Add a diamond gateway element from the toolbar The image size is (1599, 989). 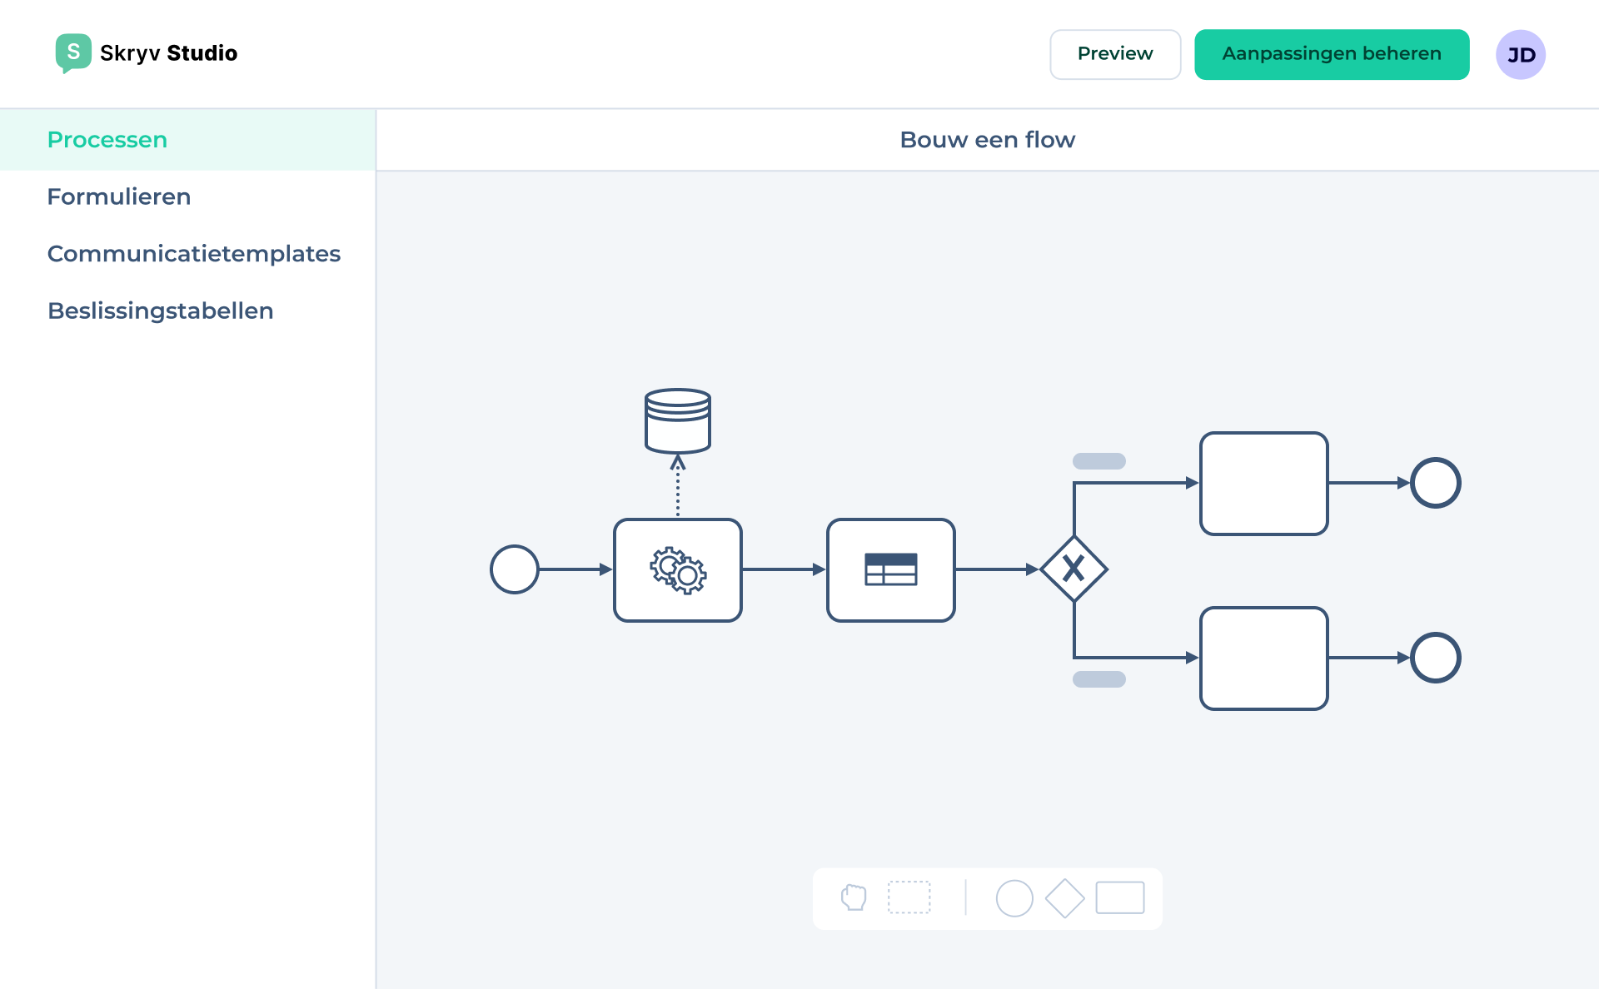(1066, 898)
